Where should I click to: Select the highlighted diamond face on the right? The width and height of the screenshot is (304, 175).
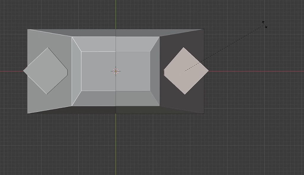pos(186,71)
